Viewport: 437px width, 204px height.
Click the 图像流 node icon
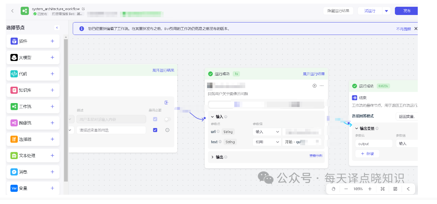(x=14, y=123)
